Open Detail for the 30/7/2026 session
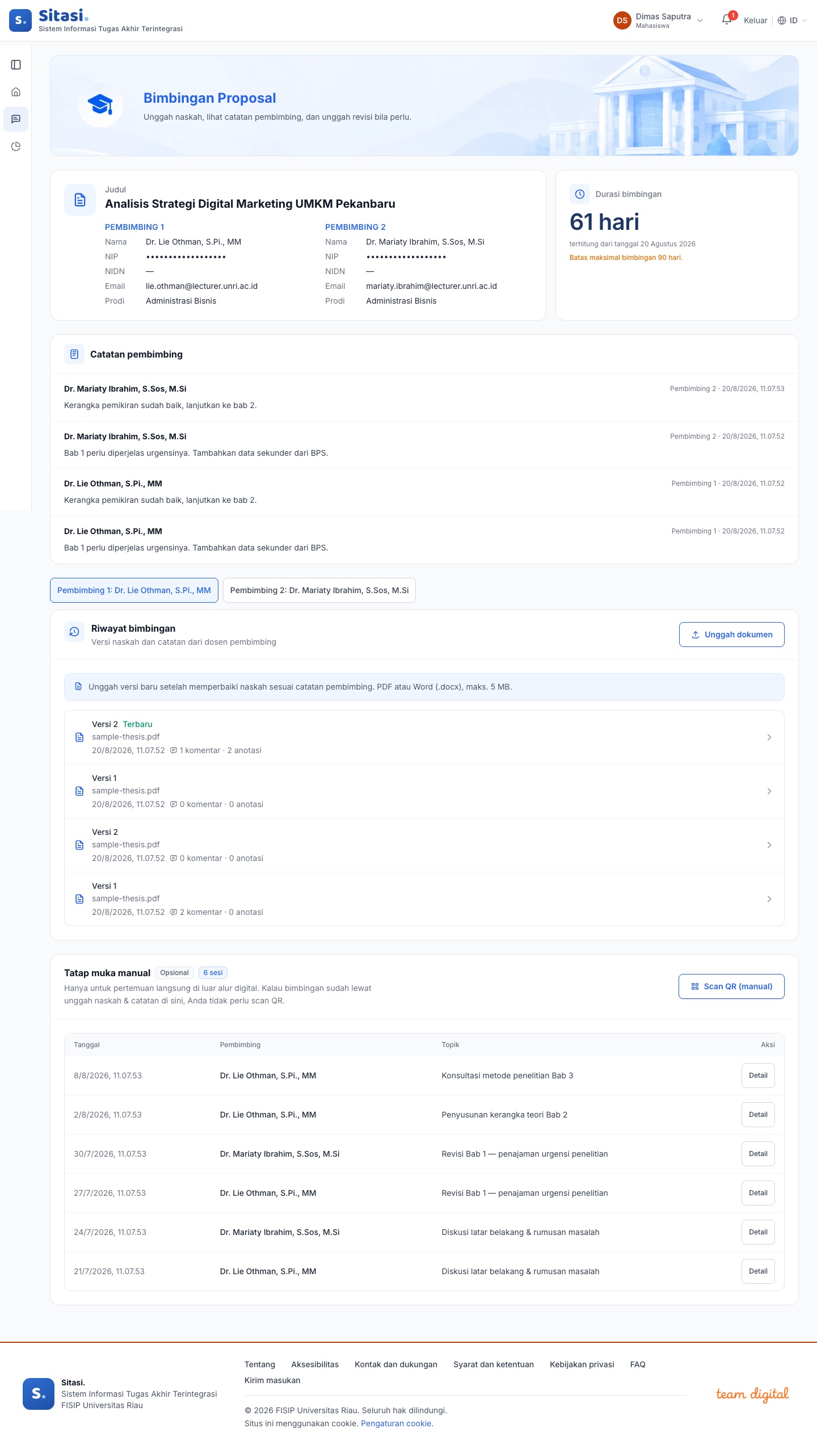This screenshot has width=817, height=1445. 758,1154
